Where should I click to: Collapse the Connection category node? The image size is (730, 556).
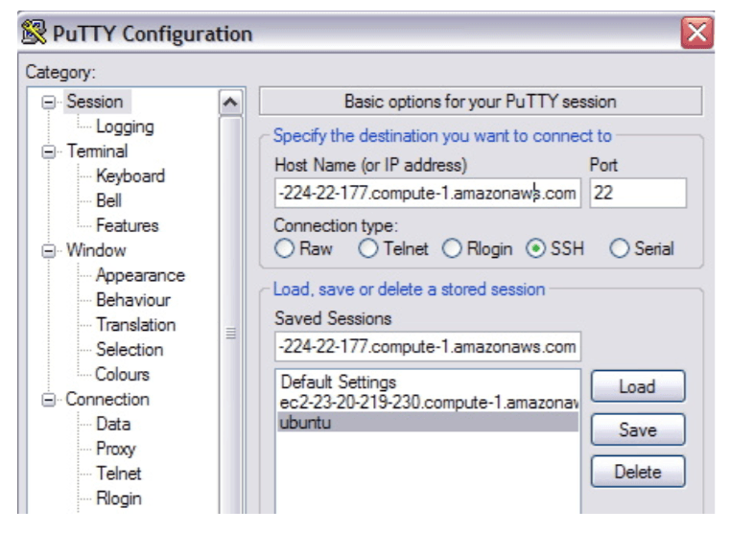click(x=48, y=400)
